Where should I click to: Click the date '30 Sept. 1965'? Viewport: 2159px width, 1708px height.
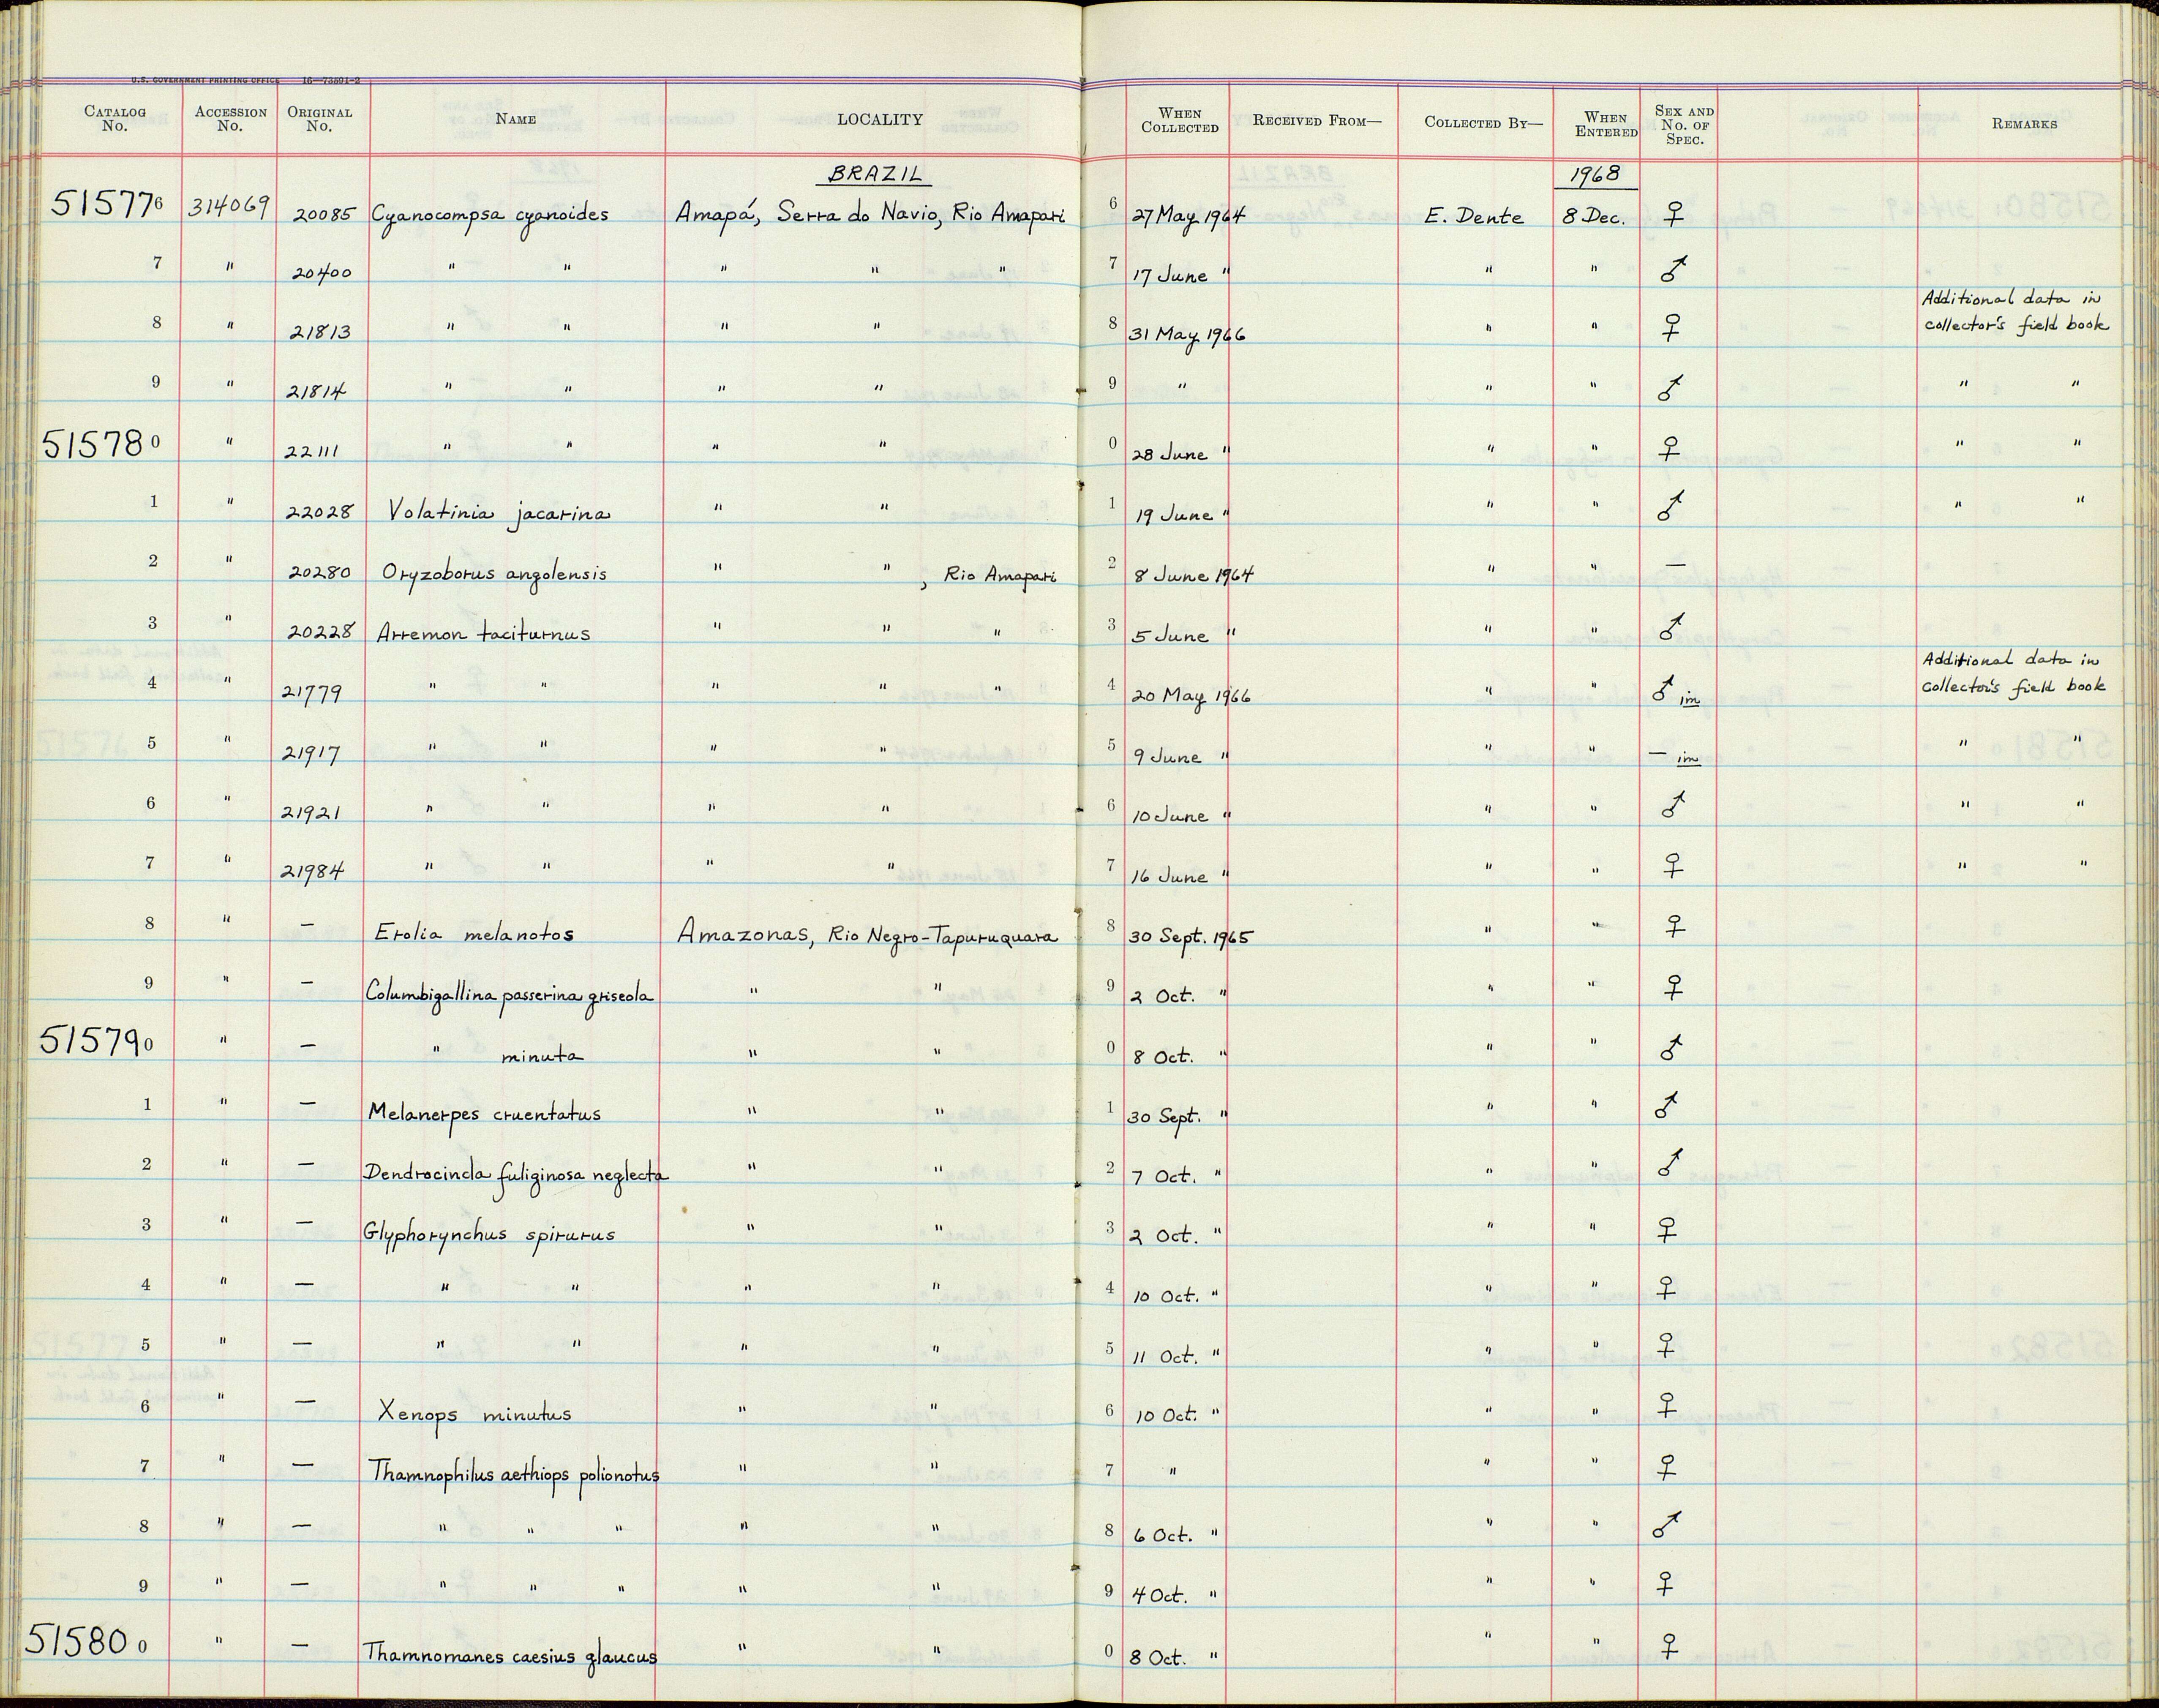click(1192, 936)
